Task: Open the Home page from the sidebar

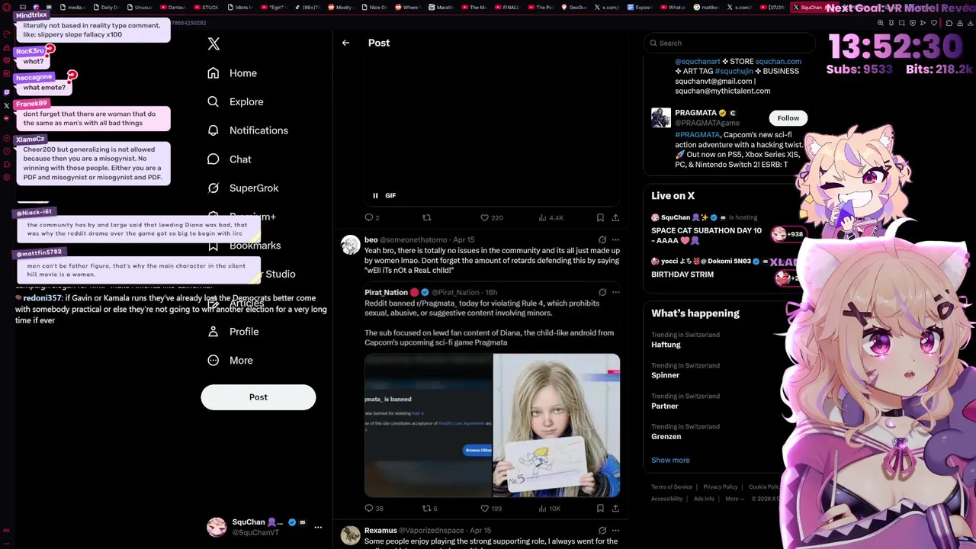Action: [x=233, y=73]
